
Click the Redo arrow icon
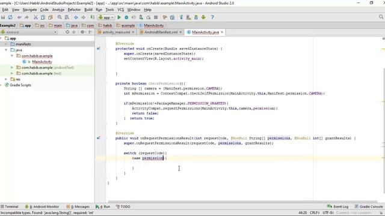click(26, 17)
